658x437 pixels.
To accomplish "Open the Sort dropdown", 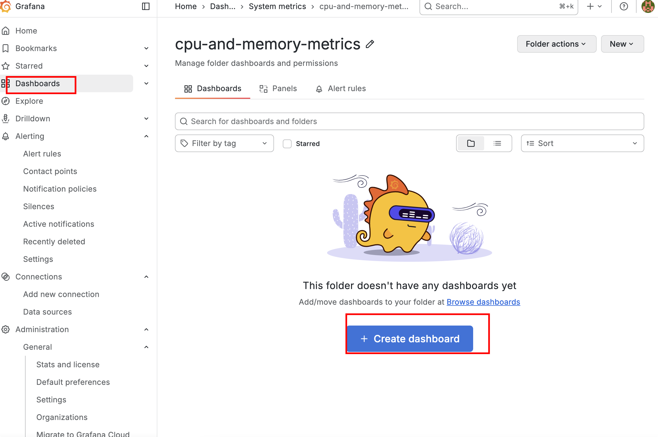I will (582, 143).
